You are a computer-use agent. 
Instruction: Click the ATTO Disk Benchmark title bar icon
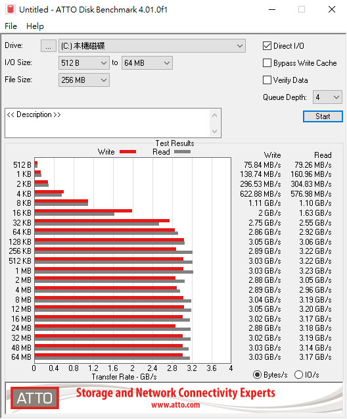click(11, 9)
